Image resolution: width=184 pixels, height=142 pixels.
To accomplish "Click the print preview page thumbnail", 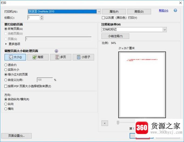I will (x=142, y=85).
